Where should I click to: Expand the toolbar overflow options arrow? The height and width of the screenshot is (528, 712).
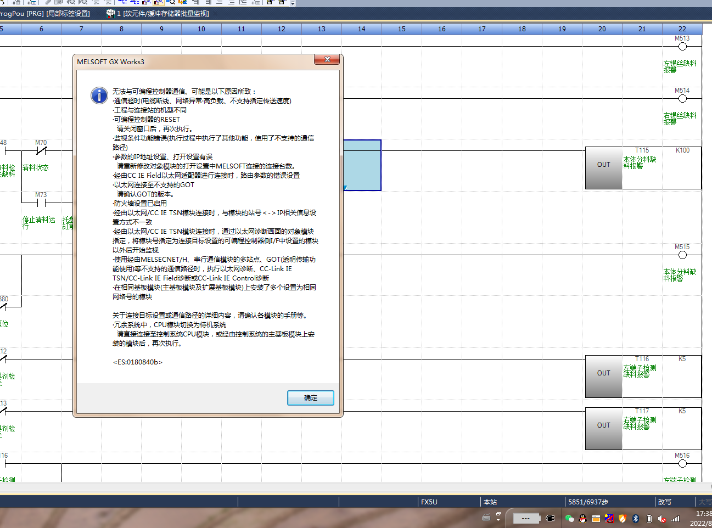point(293,3)
